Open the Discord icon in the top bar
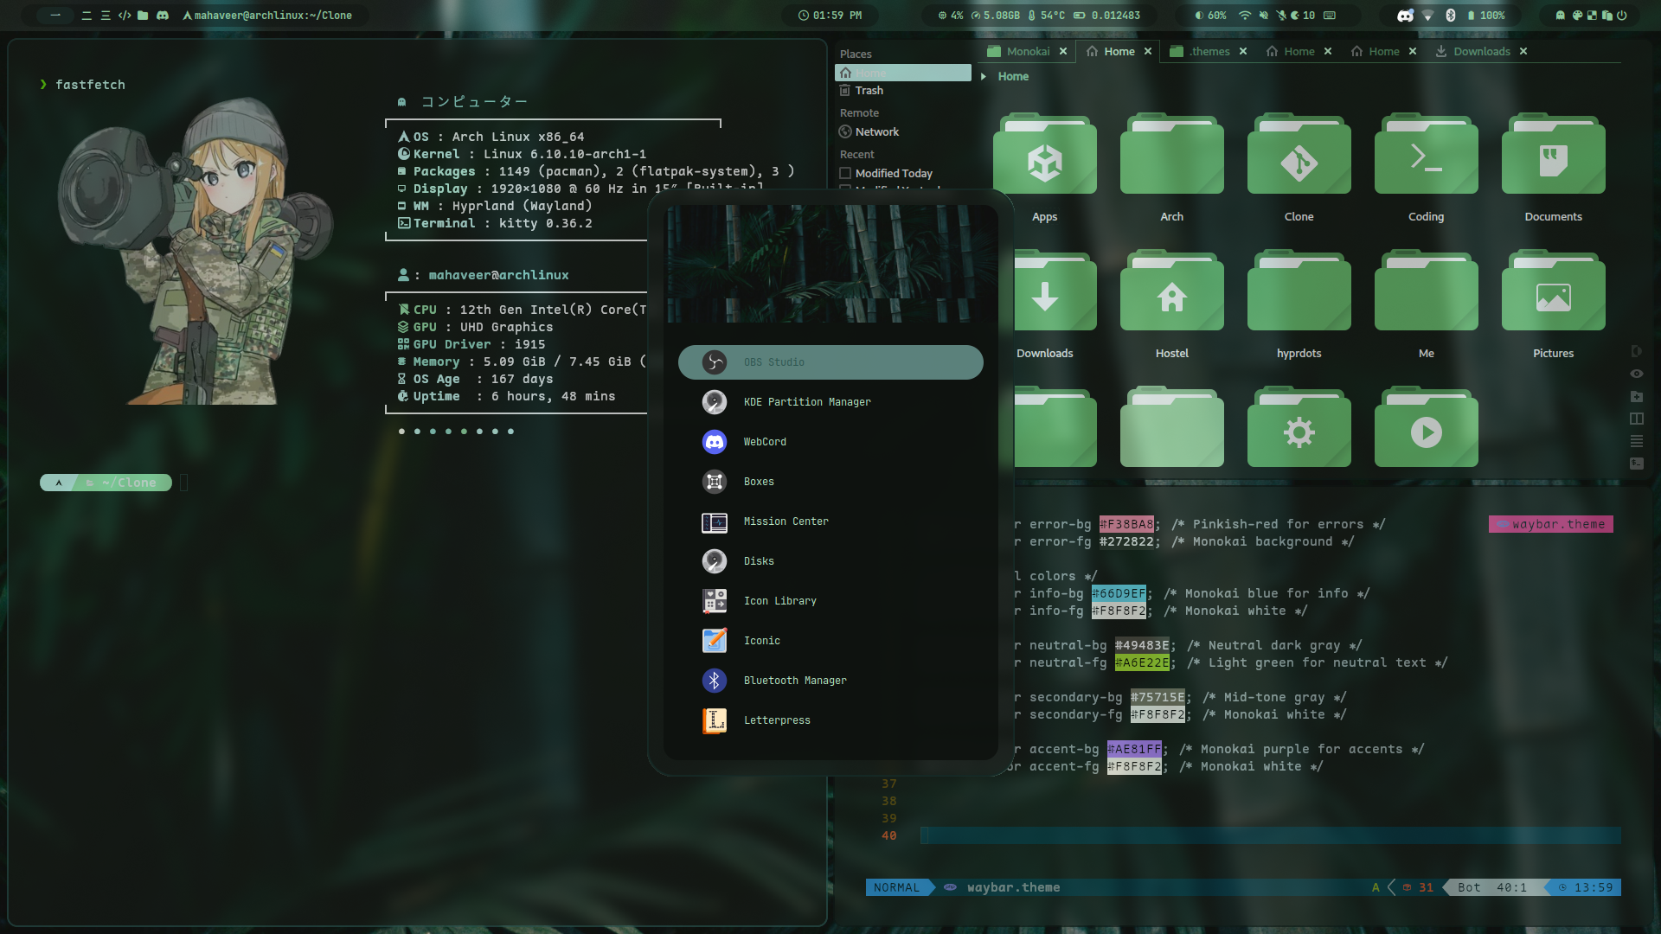The height and width of the screenshot is (934, 1661). pyautogui.click(x=163, y=16)
